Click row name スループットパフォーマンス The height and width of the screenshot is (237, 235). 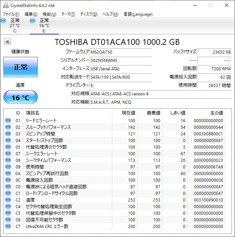pyautogui.click(x=48, y=127)
